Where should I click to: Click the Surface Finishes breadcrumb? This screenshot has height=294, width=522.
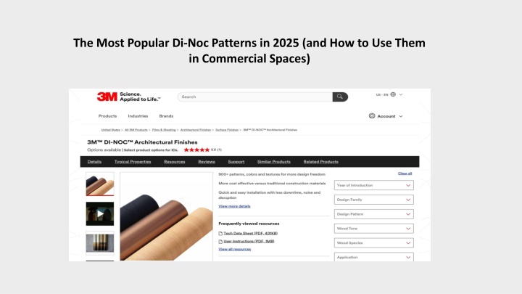tap(227, 130)
